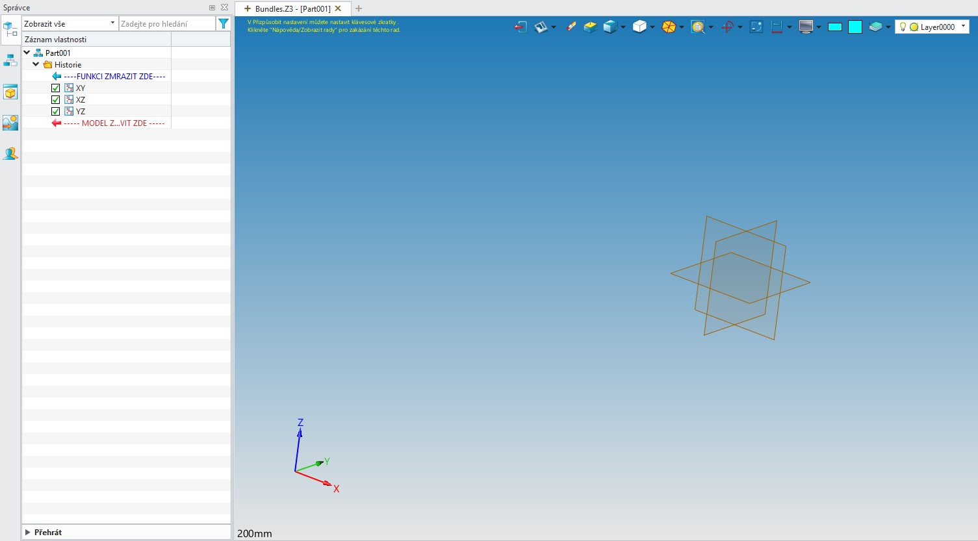978x541 pixels.
Task: Open the assembly hierarchy sidebar icon
Action: coord(10,60)
